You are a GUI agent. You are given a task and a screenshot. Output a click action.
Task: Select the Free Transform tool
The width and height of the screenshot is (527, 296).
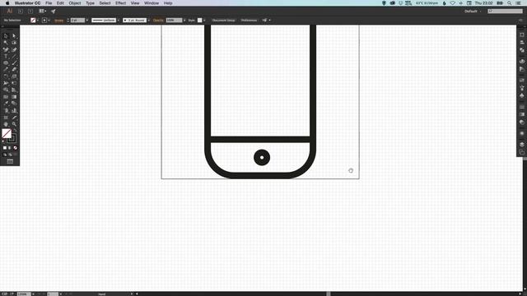(14, 83)
